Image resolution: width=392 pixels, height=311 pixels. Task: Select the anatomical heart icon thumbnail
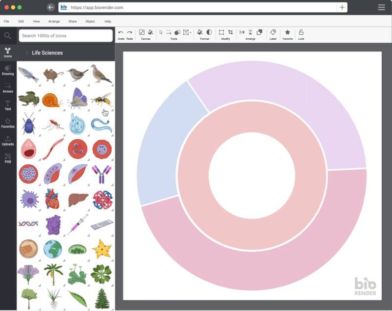click(x=52, y=199)
